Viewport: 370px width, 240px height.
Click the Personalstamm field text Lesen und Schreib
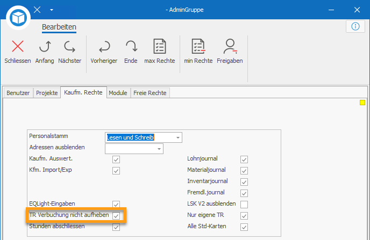coord(130,137)
